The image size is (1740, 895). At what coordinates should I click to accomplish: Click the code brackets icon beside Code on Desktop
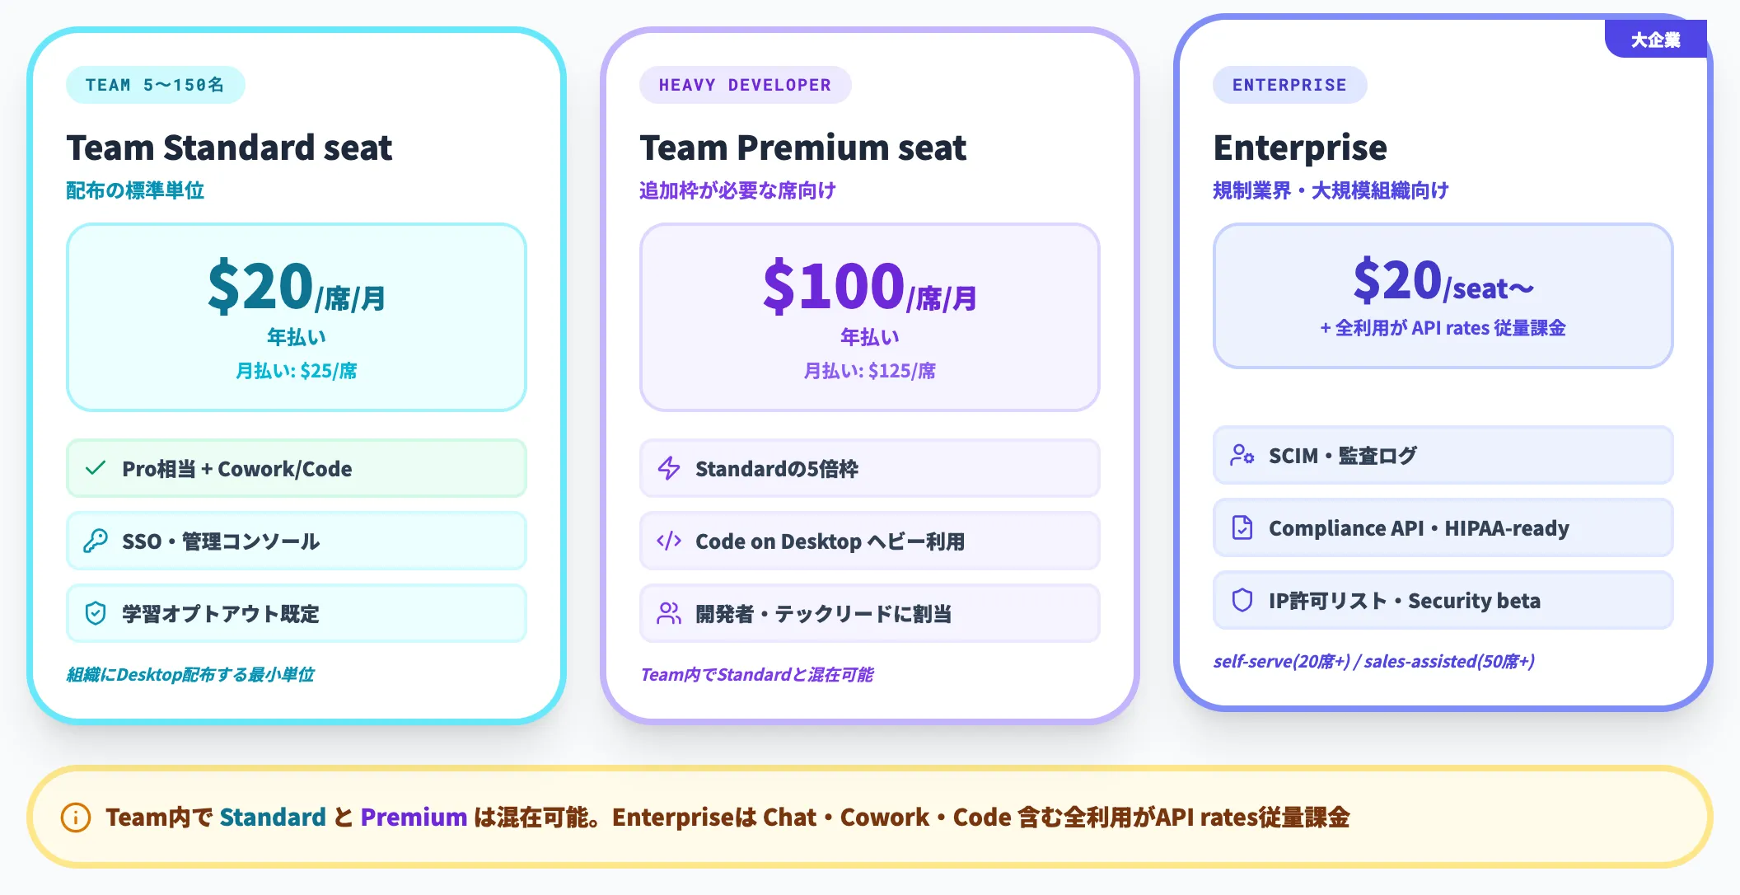(x=669, y=541)
